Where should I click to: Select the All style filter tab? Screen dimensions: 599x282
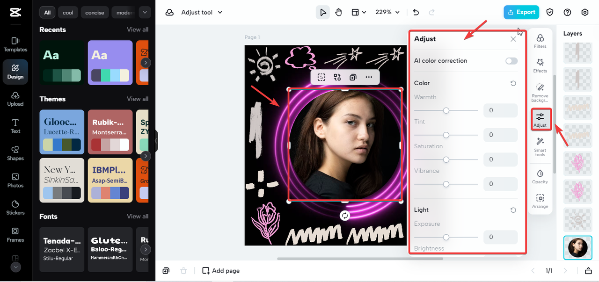[47, 13]
